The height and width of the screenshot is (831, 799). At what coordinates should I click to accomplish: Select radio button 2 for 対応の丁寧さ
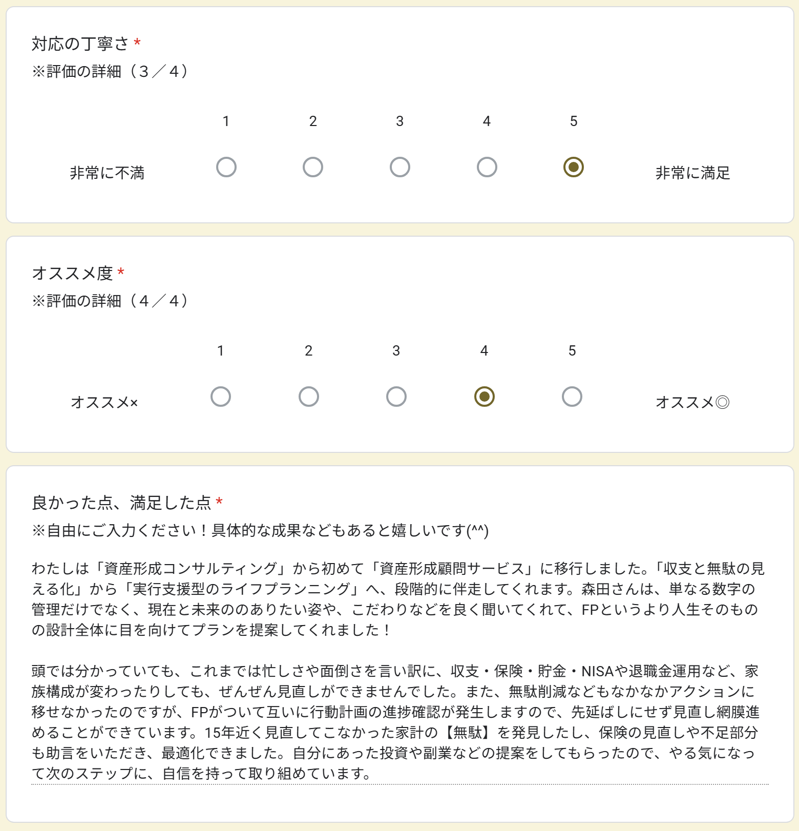pos(313,167)
